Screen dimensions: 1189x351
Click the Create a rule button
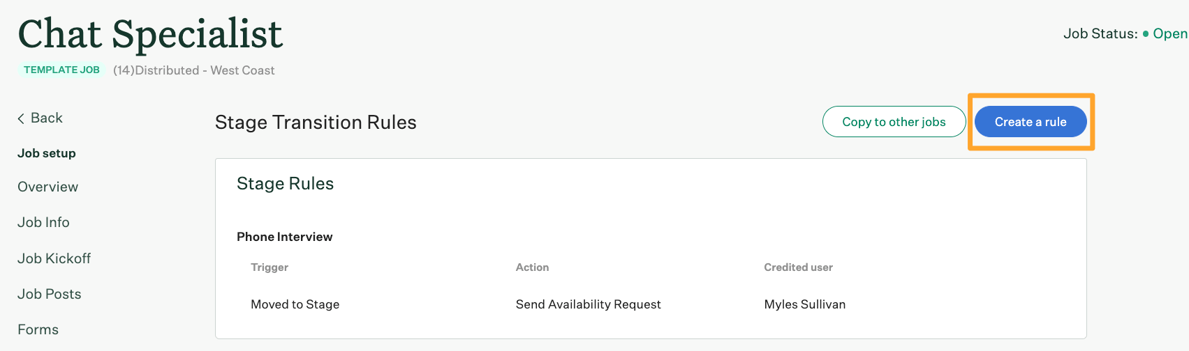click(x=1030, y=122)
